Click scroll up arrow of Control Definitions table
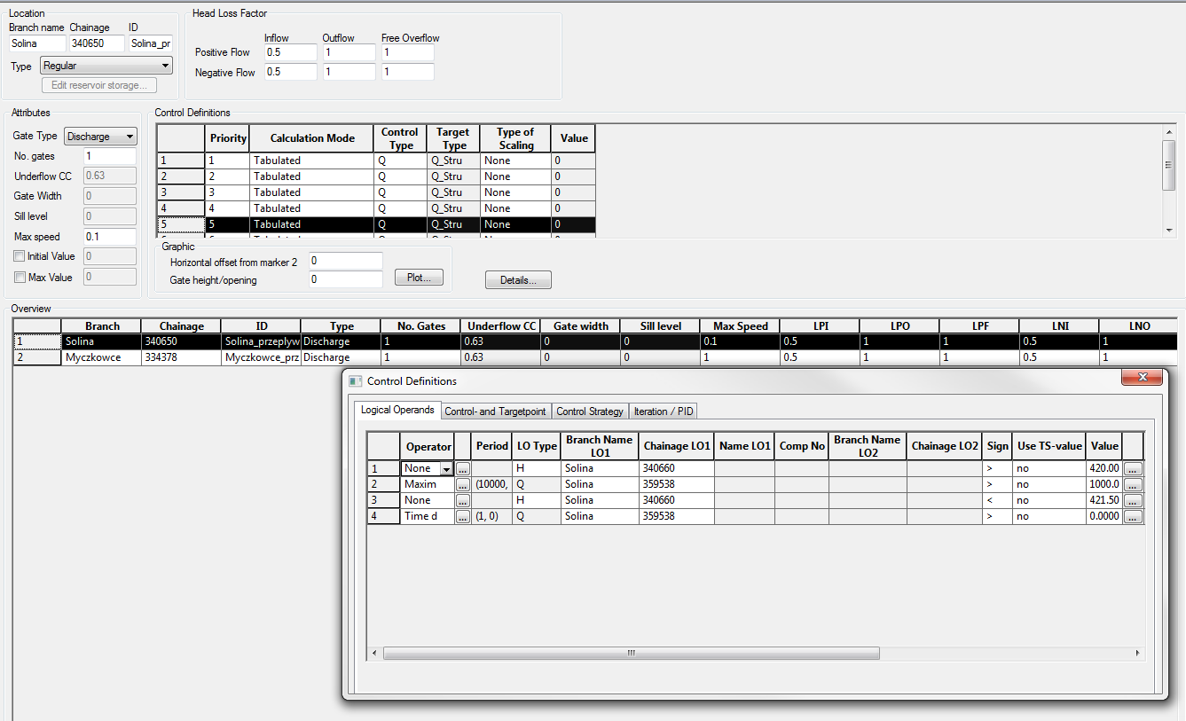 1169,132
